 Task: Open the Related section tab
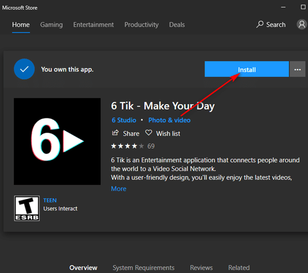[239, 267]
